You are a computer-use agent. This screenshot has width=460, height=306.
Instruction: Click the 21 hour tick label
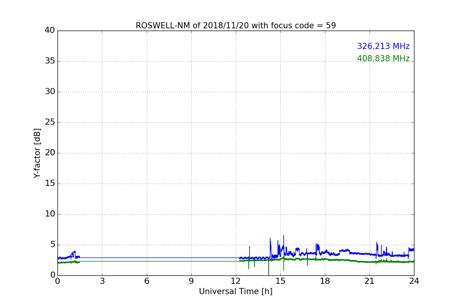[370, 281]
